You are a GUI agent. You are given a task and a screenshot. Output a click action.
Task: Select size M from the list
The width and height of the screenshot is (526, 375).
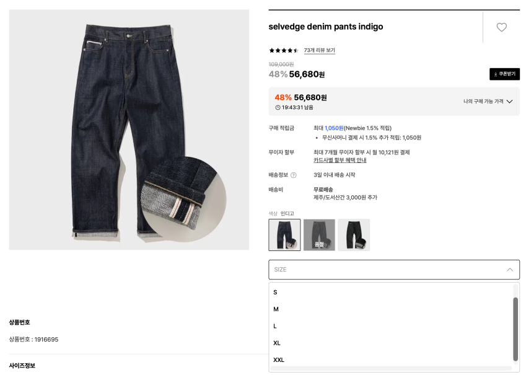tap(392, 309)
